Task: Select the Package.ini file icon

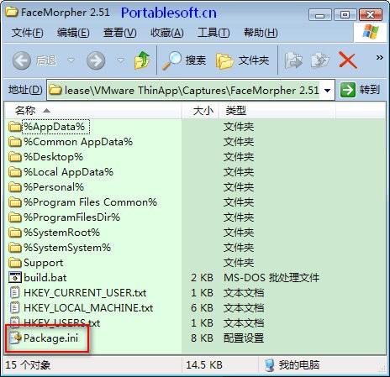Action: pyautogui.click(x=15, y=338)
